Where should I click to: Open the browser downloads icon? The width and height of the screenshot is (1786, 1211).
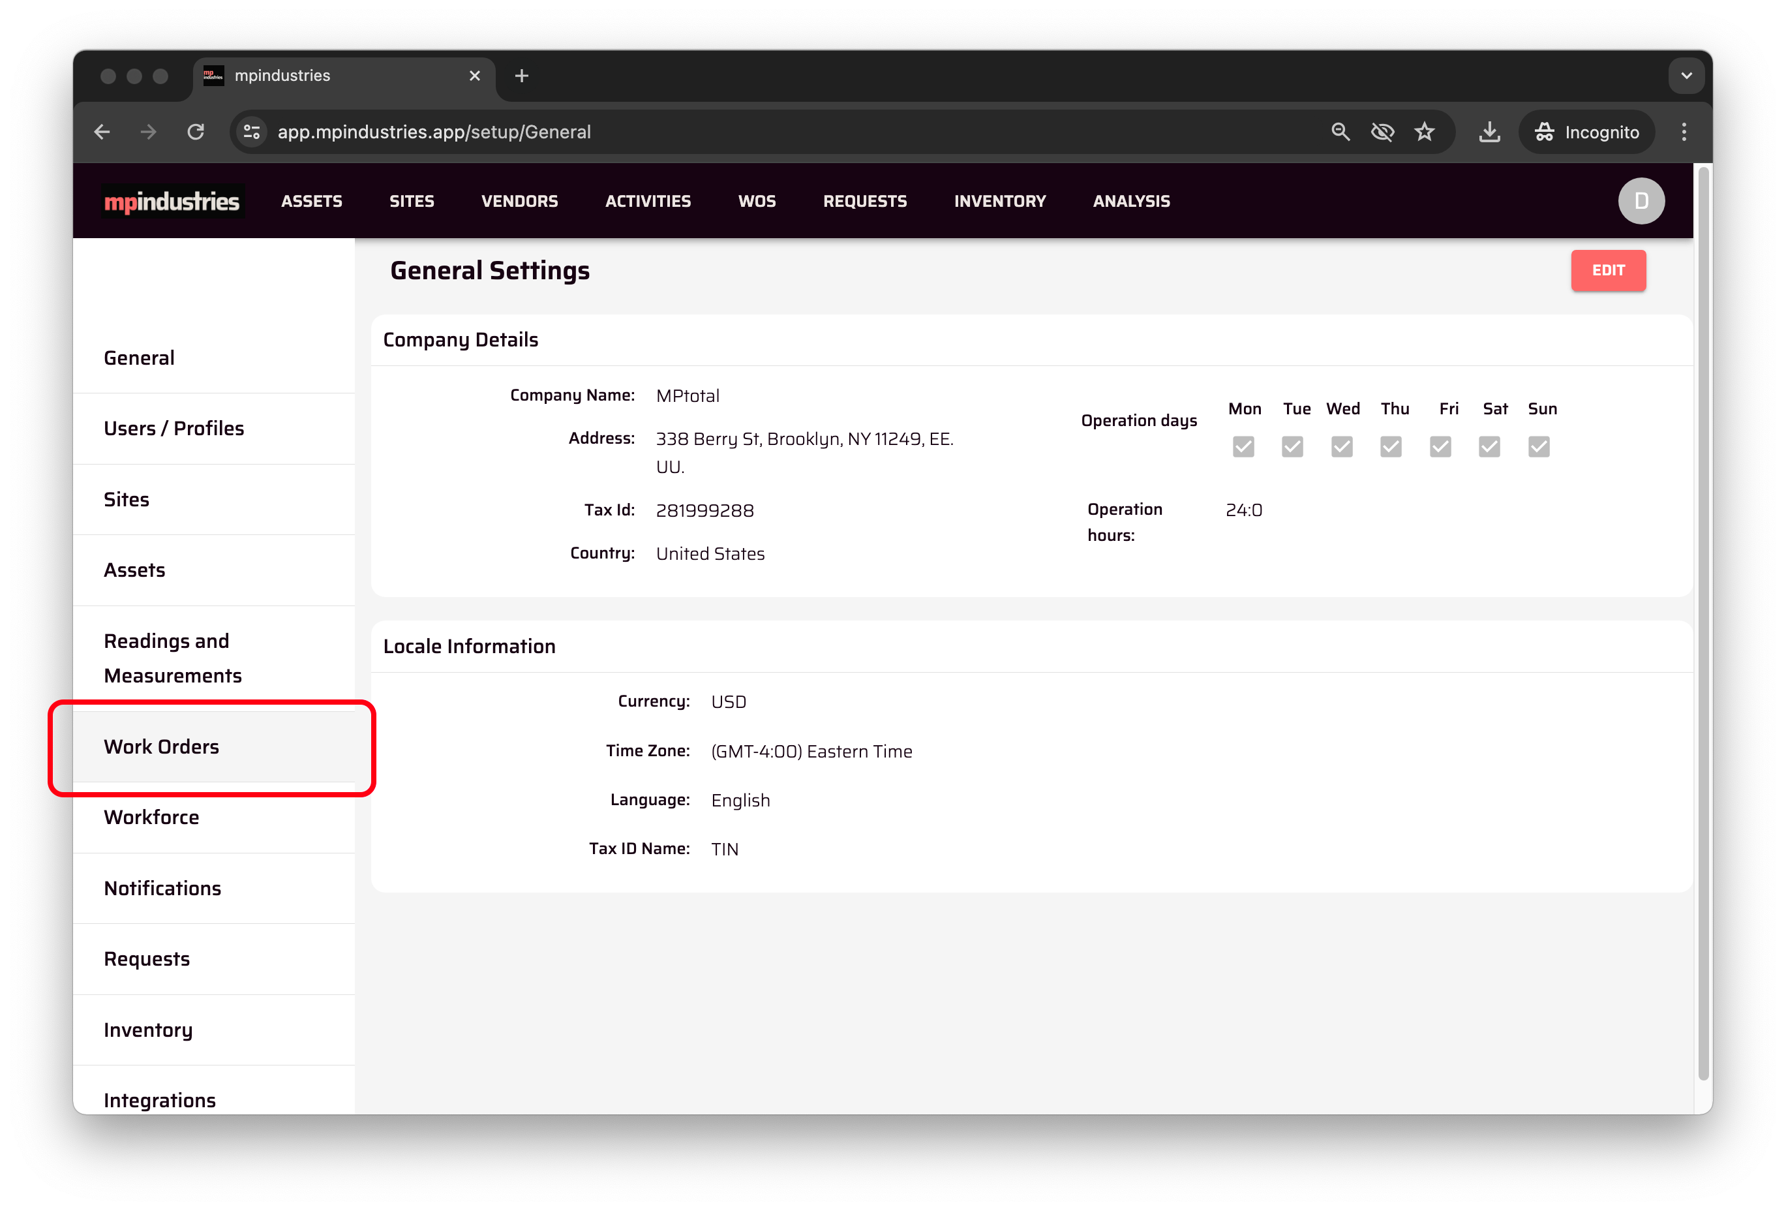1489,132
